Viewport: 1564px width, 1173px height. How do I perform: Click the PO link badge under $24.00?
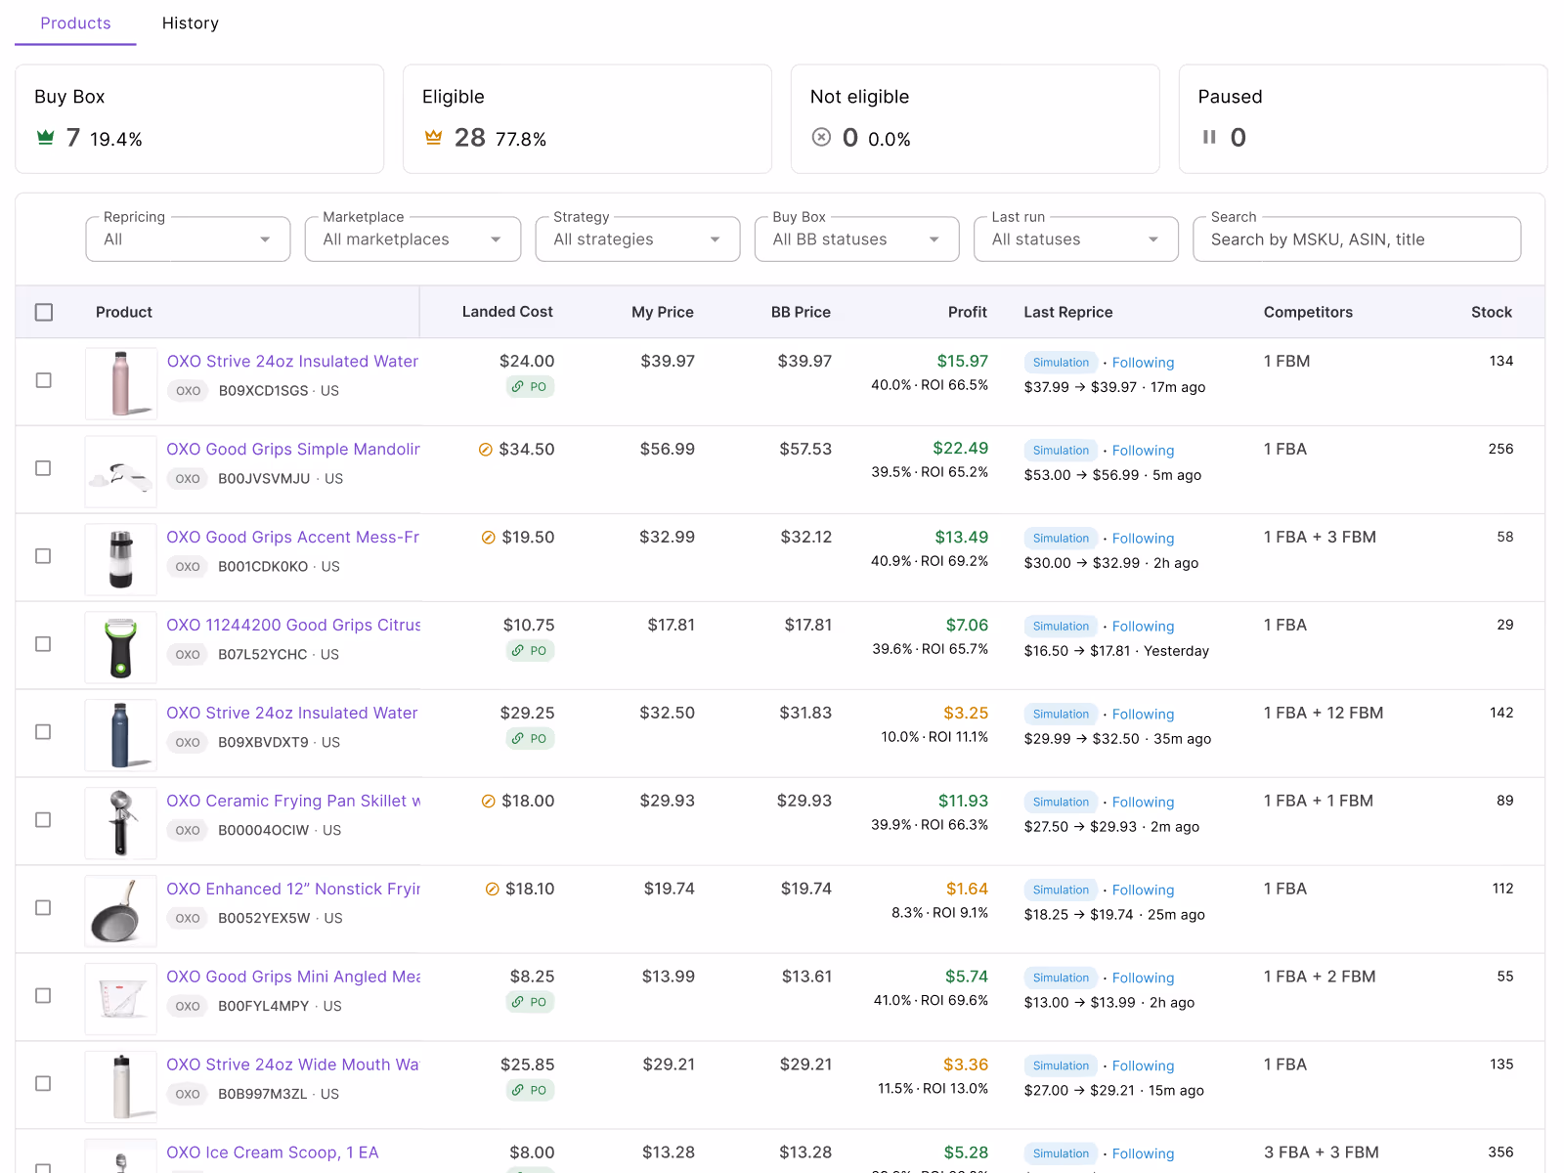[530, 387]
